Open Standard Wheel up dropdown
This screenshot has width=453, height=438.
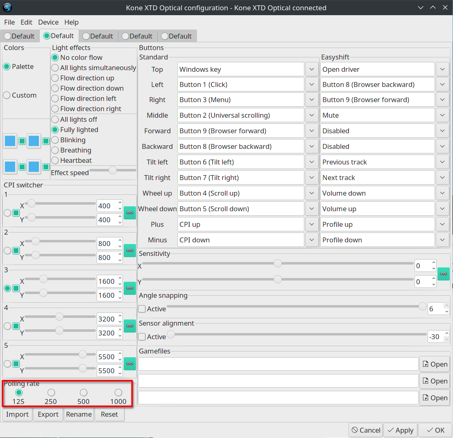(312, 193)
